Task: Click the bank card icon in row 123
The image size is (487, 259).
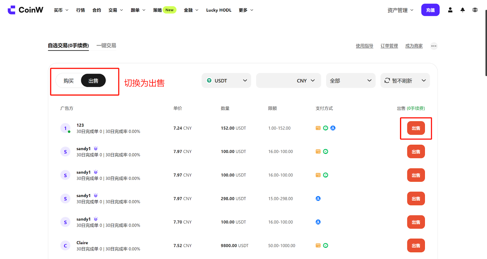Action: point(318,128)
